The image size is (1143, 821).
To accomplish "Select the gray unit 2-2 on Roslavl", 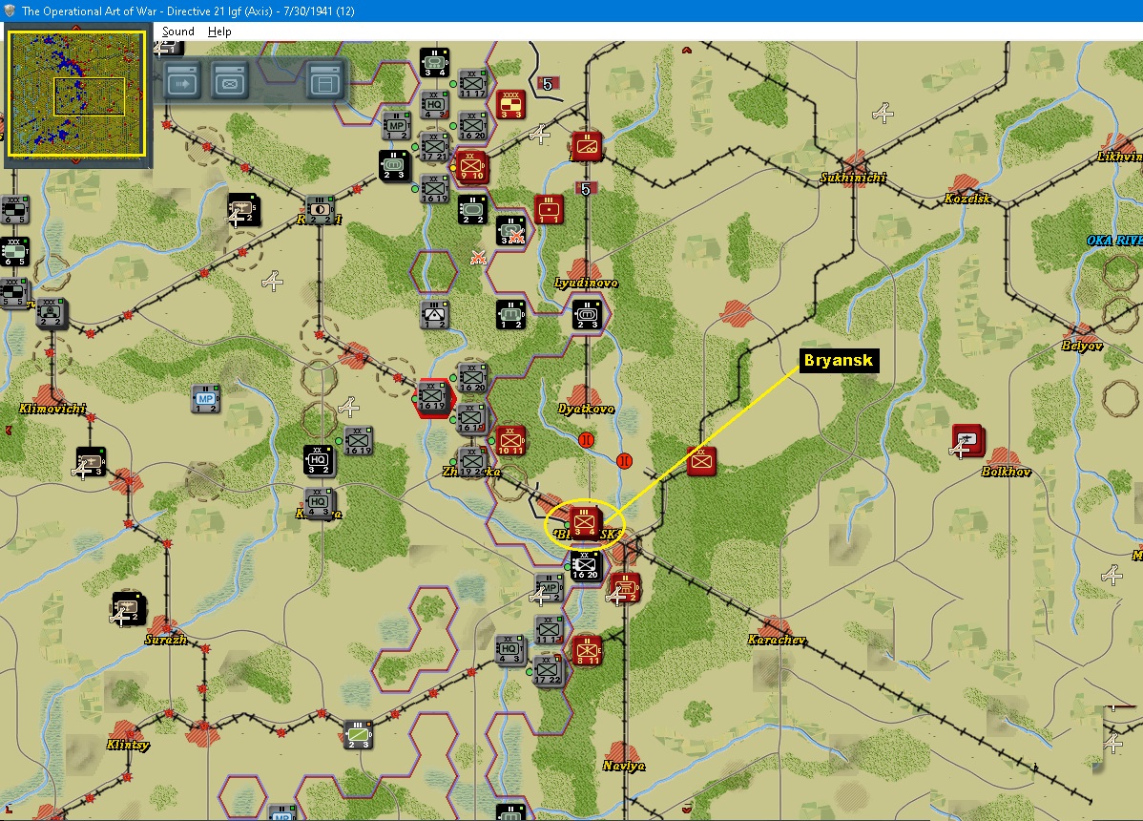I will coord(320,210).
